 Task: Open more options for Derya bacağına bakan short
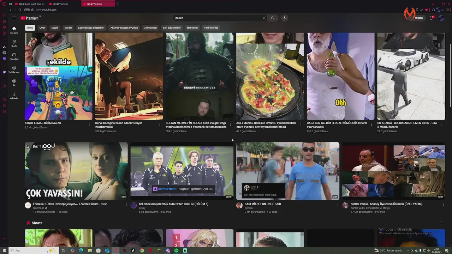(160, 124)
